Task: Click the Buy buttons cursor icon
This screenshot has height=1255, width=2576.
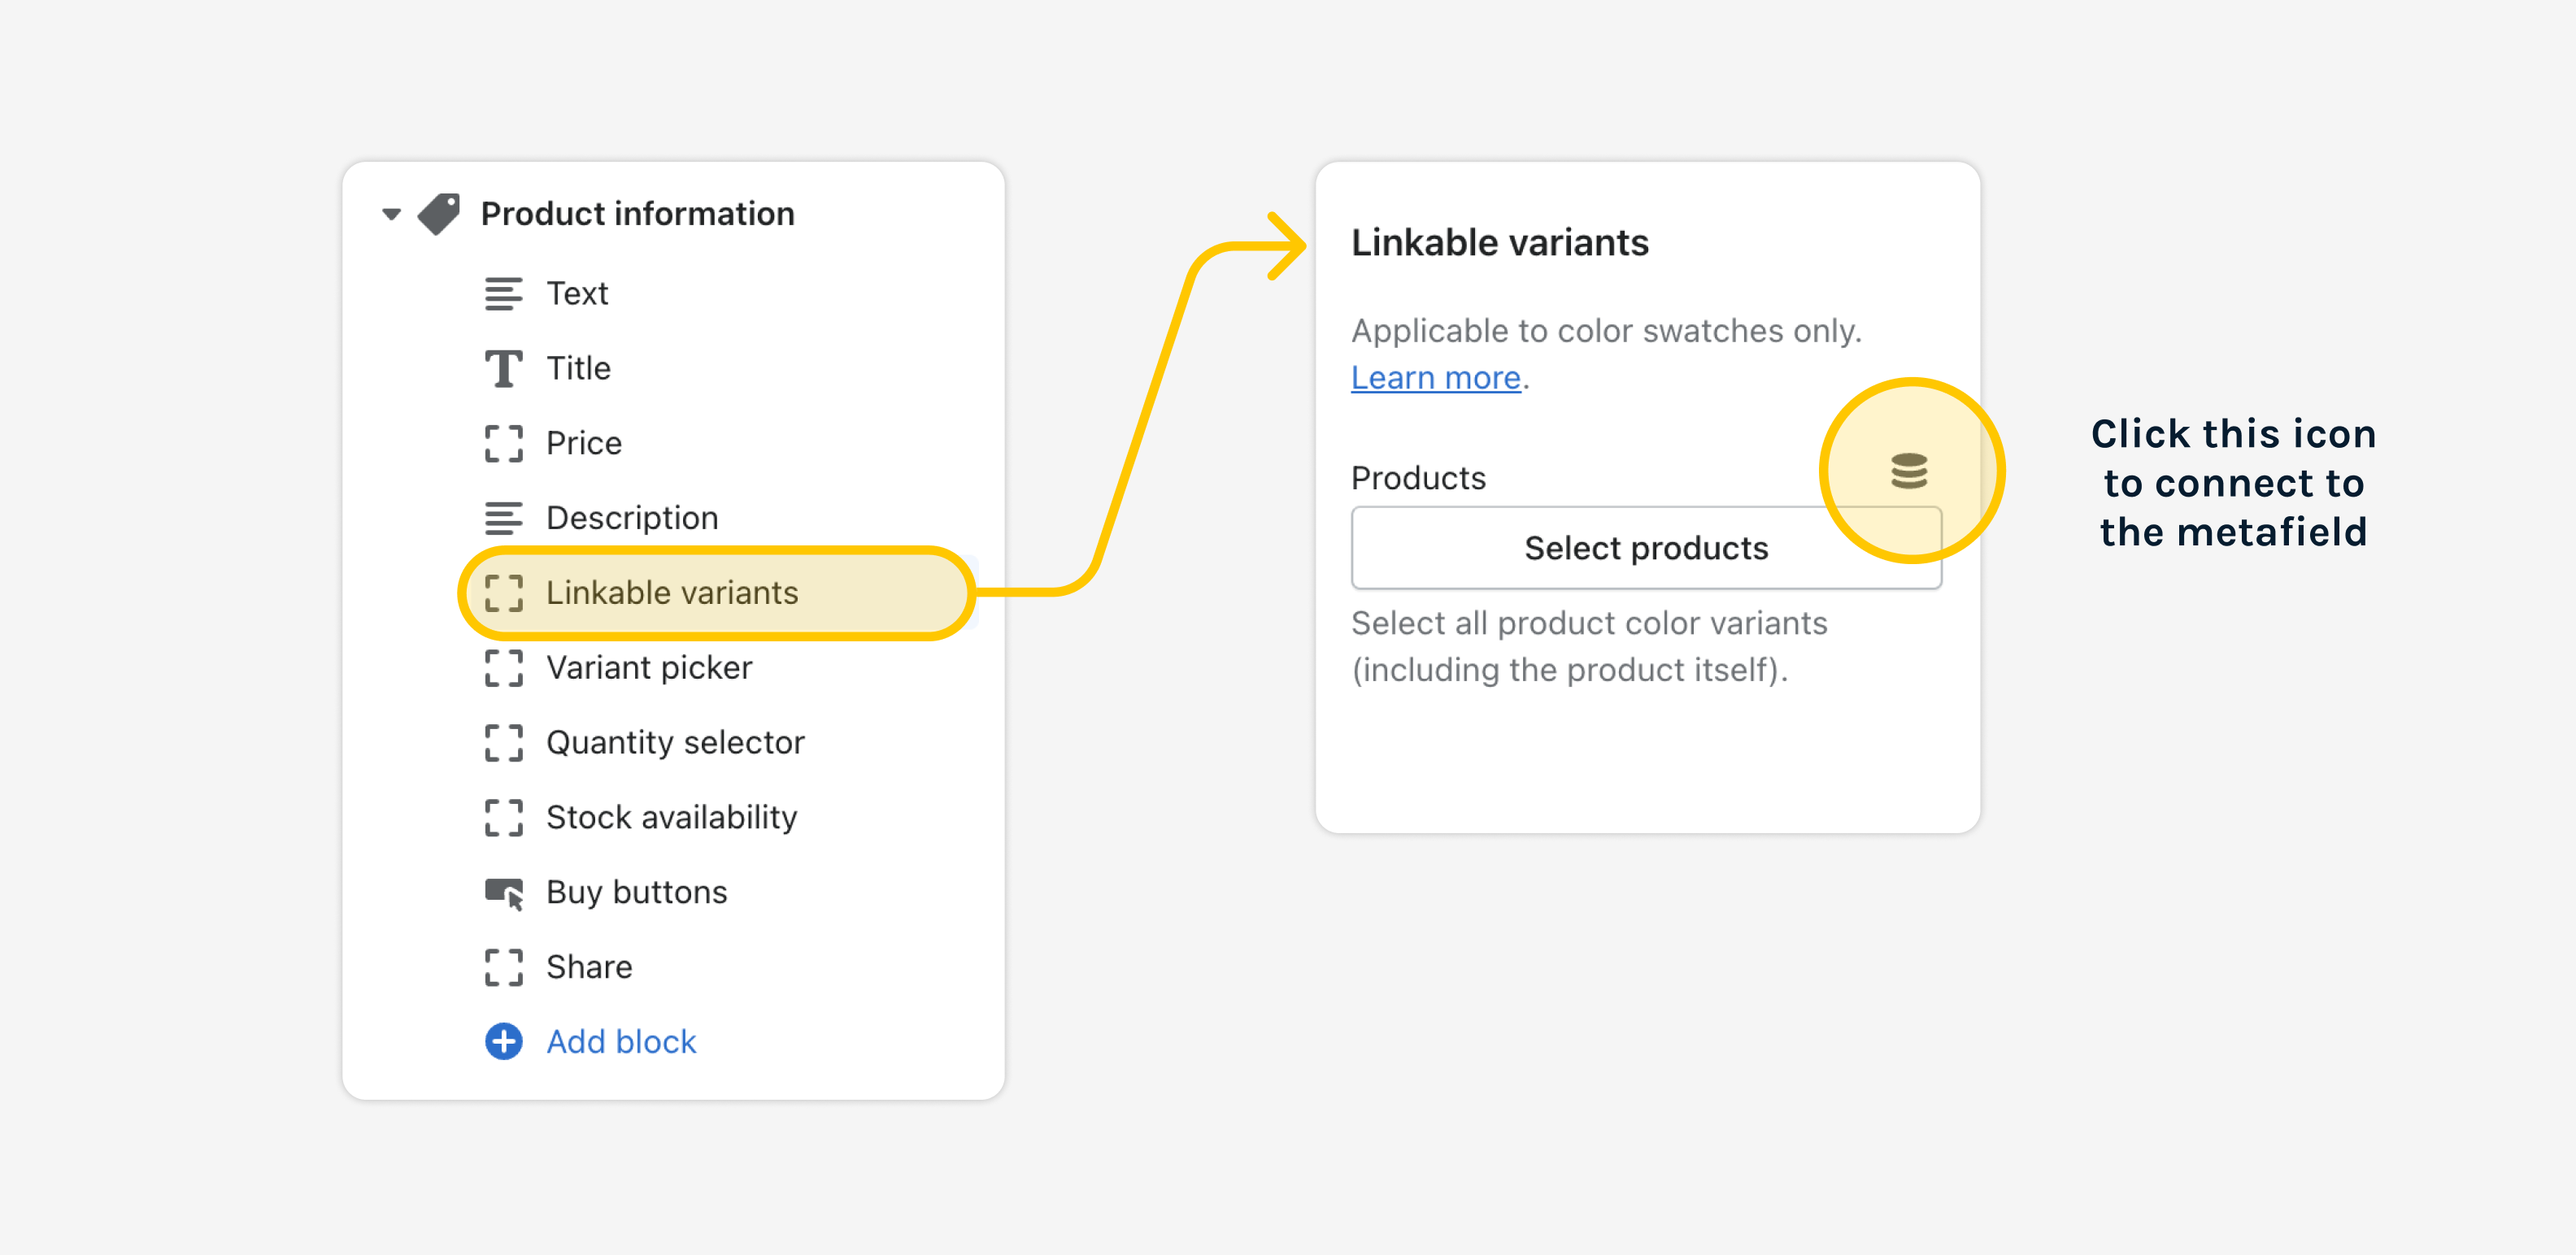Action: pyautogui.click(x=503, y=892)
